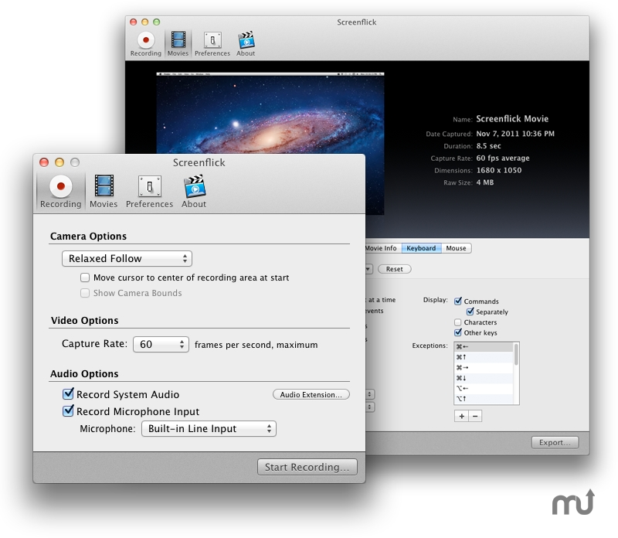Zoom the back Screenflick window with green button
This screenshot has height=538, width=618.
(x=157, y=22)
